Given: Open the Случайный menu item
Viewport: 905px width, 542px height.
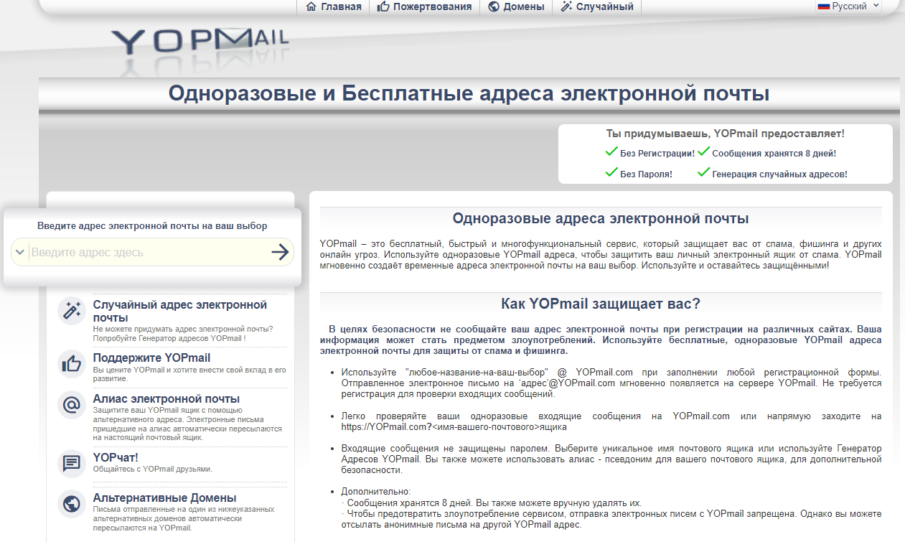Looking at the screenshot, I should pyautogui.click(x=596, y=6).
